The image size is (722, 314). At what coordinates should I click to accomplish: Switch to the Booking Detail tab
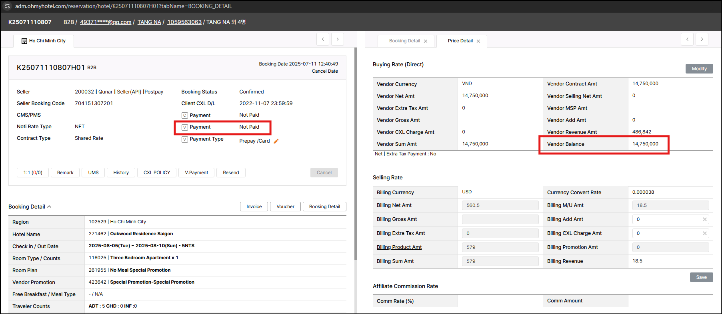404,41
